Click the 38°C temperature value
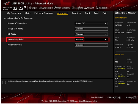Viewport: 138px width, 104px height. click(x=128, y=25)
